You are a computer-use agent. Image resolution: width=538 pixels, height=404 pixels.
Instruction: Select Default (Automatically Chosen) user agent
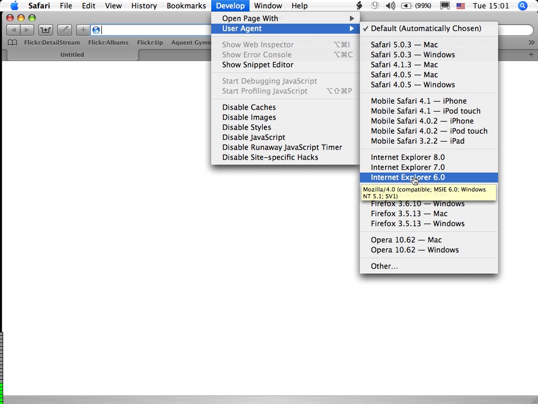pos(429,28)
